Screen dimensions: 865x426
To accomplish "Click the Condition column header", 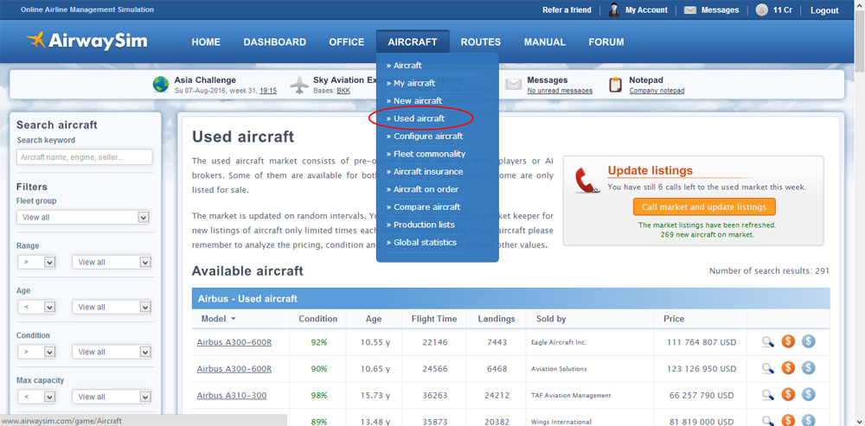I will pyautogui.click(x=317, y=319).
